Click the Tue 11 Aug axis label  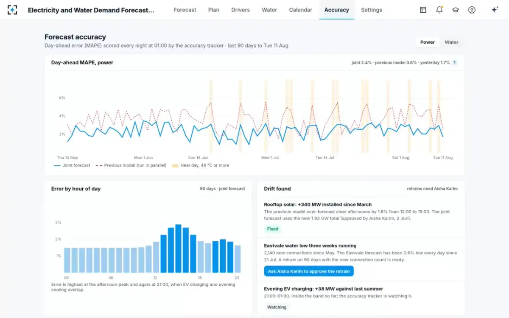[443, 158]
